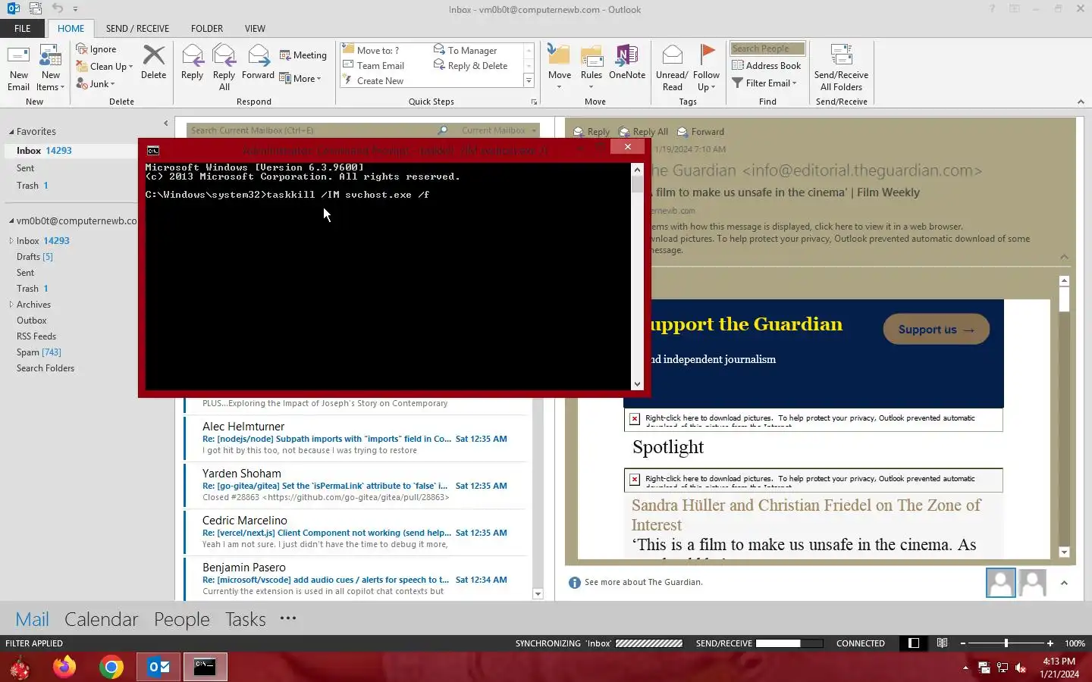Open the FILE tab

coord(23,29)
